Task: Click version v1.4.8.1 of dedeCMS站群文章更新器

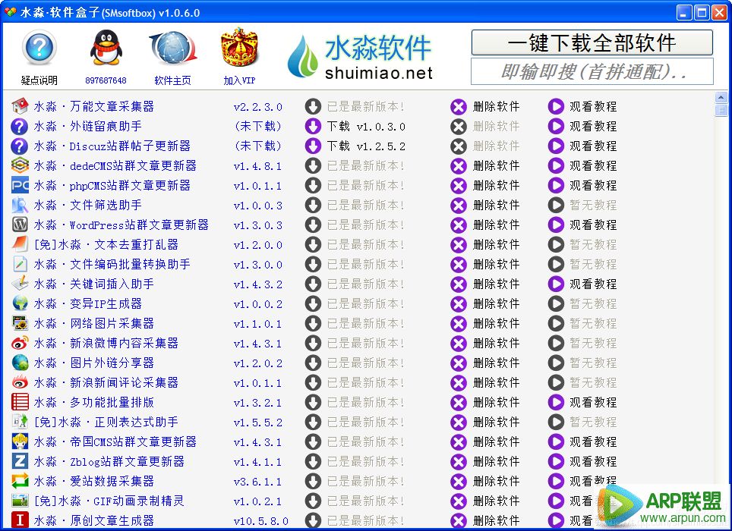Action: [257, 166]
